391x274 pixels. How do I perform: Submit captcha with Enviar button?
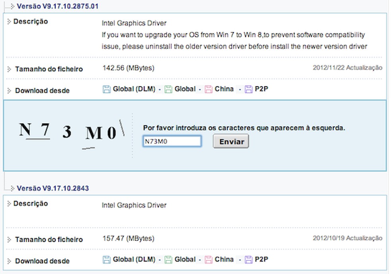(x=231, y=141)
